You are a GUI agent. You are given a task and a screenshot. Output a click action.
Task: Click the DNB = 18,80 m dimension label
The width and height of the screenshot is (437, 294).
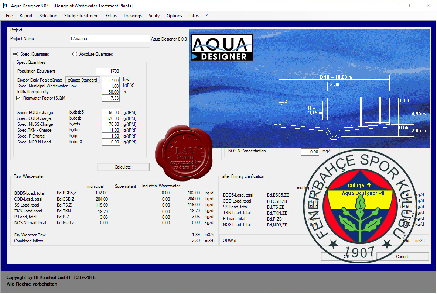[335, 77]
